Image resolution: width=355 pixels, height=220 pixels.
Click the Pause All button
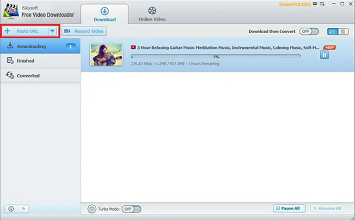pyautogui.click(x=289, y=208)
